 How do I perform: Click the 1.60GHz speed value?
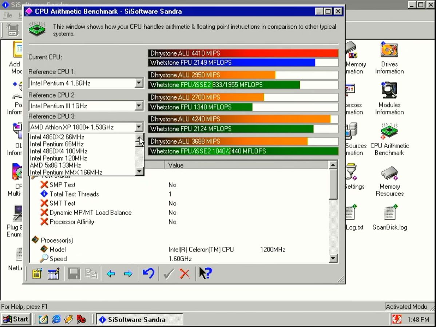pyautogui.click(x=180, y=259)
